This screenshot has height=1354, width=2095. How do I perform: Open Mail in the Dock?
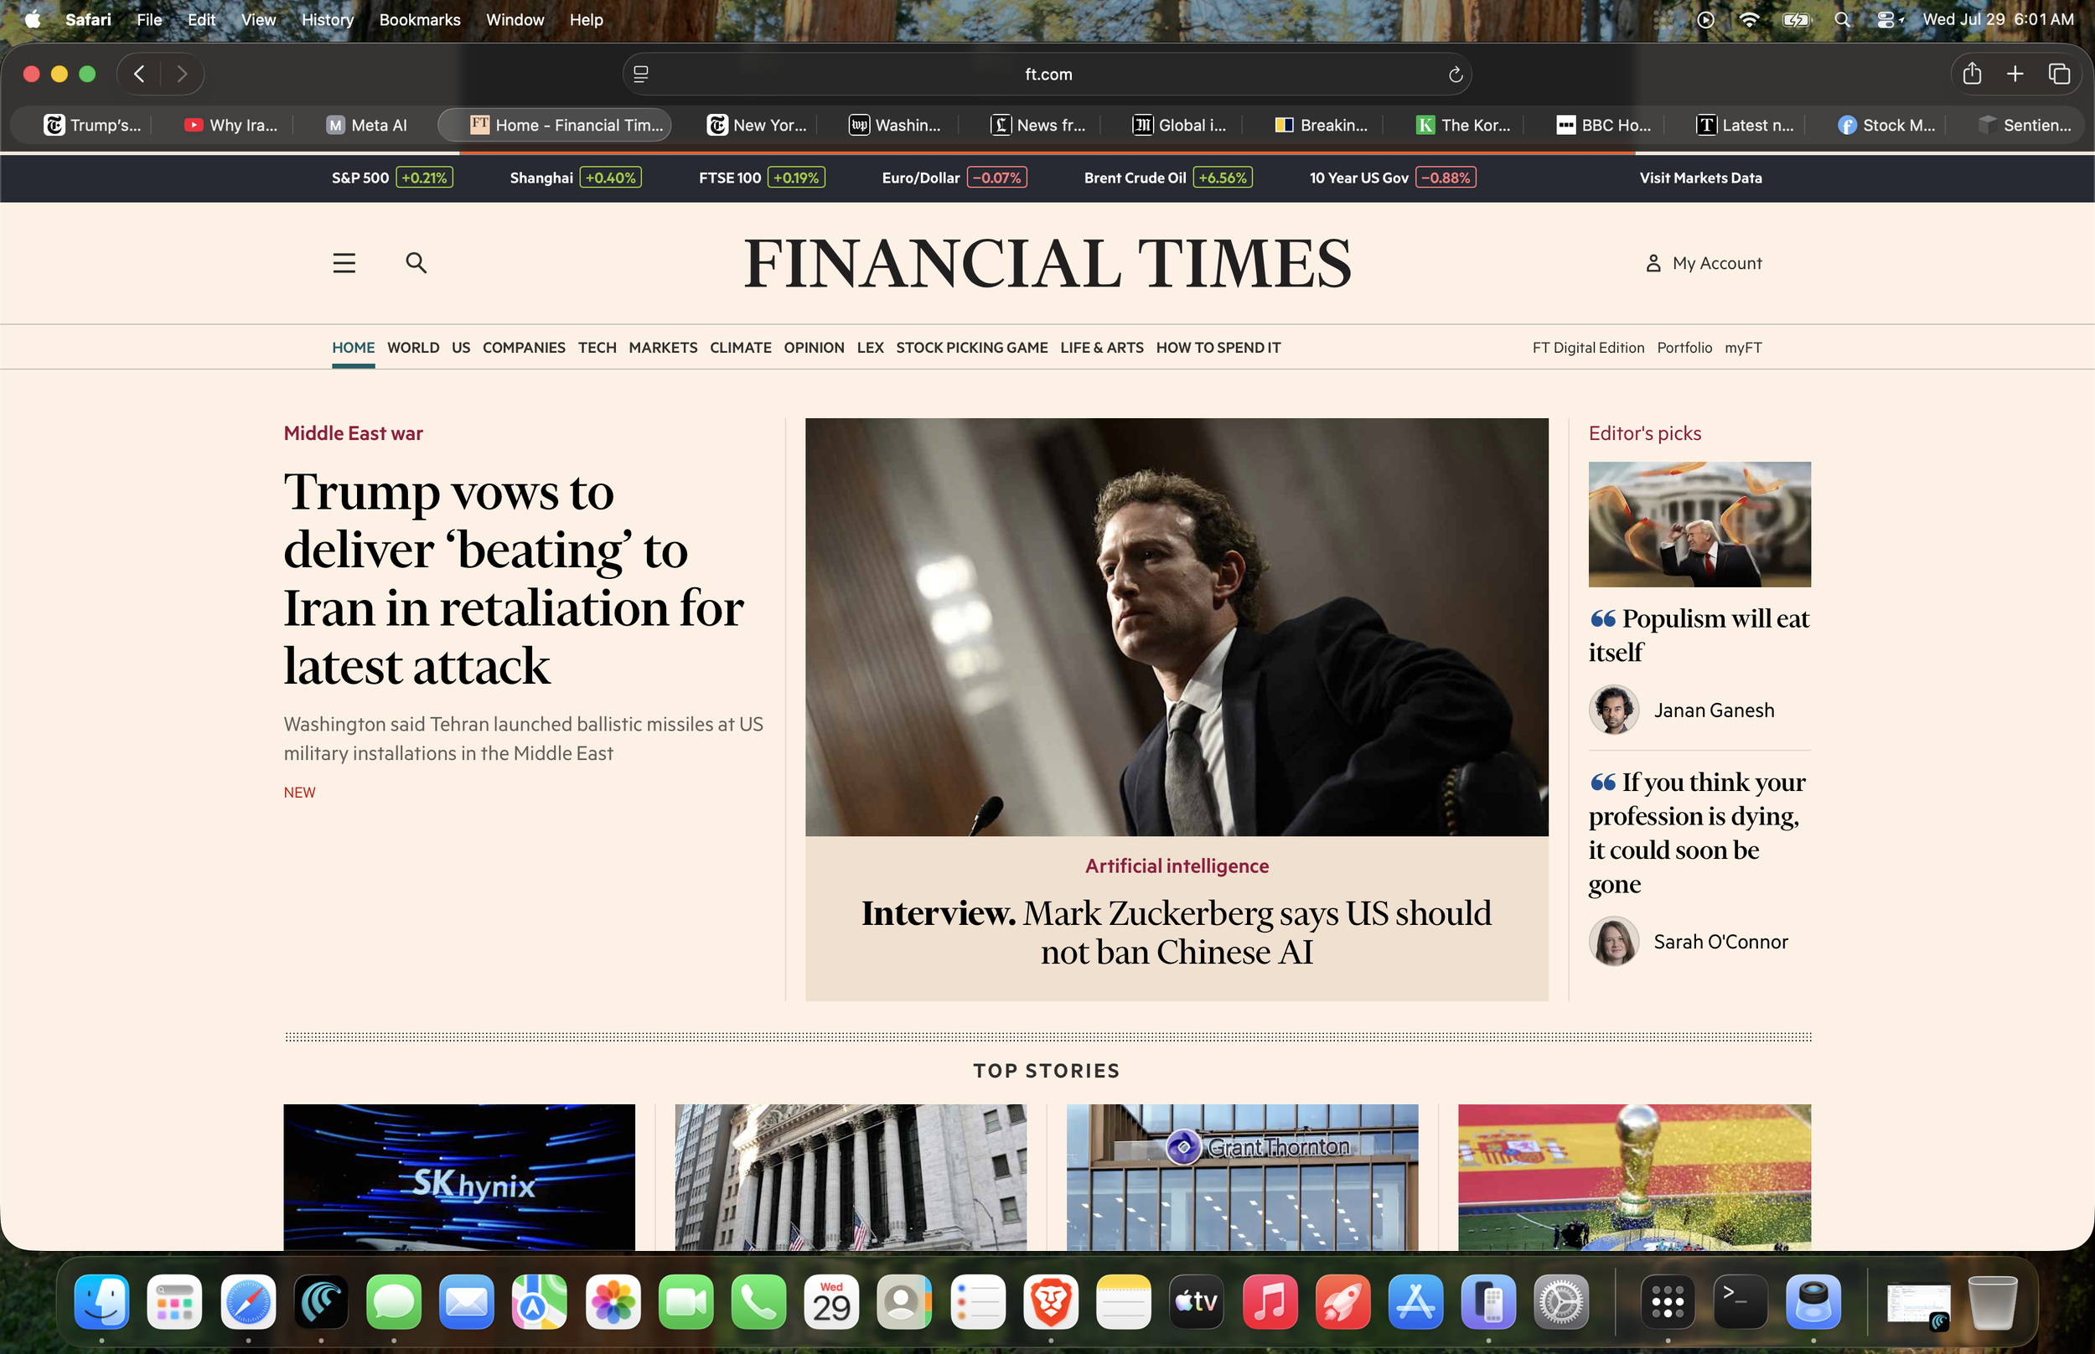[467, 1301]
